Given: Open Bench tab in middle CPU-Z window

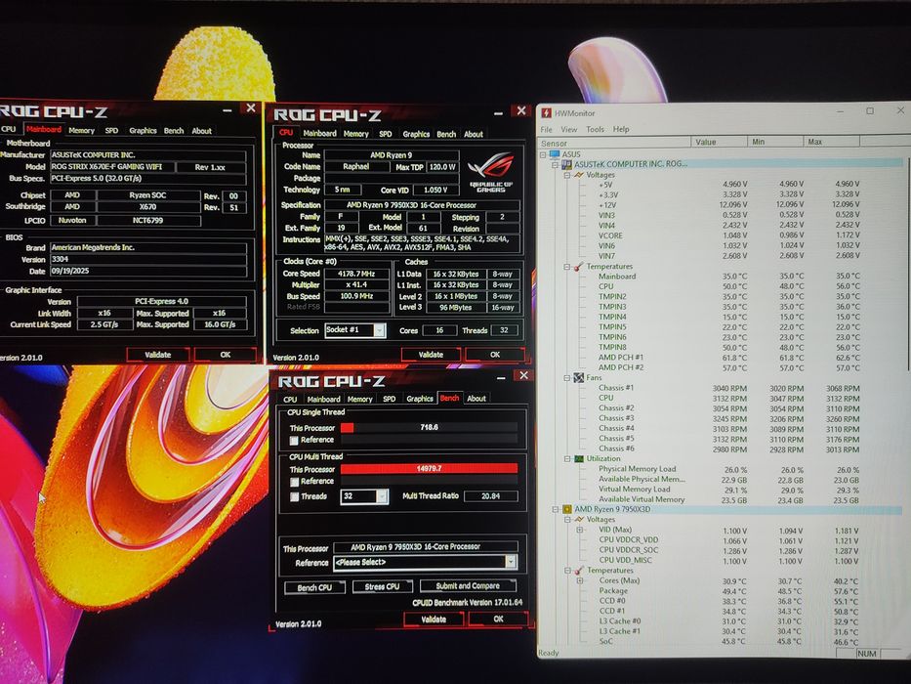Looking at the screenshot, I should (x=446, y=135).
